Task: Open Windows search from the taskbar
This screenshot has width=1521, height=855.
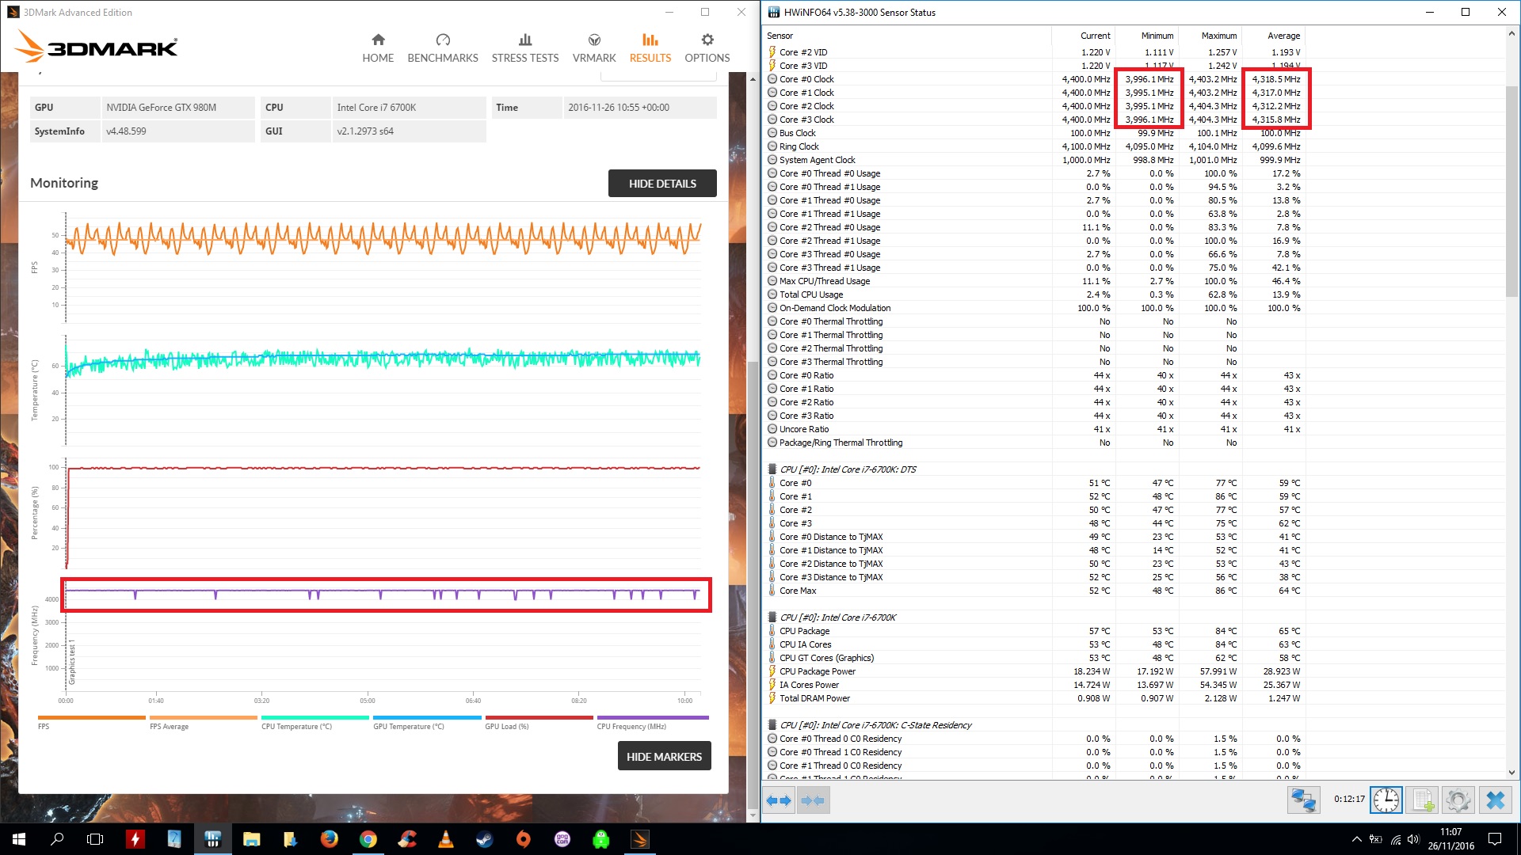Action: [57, 839]
